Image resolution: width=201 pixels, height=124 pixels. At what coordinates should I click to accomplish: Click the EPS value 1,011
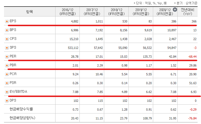click(99, 21)
